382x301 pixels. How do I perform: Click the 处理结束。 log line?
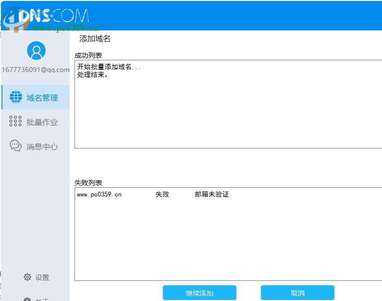tap(93, 75)
